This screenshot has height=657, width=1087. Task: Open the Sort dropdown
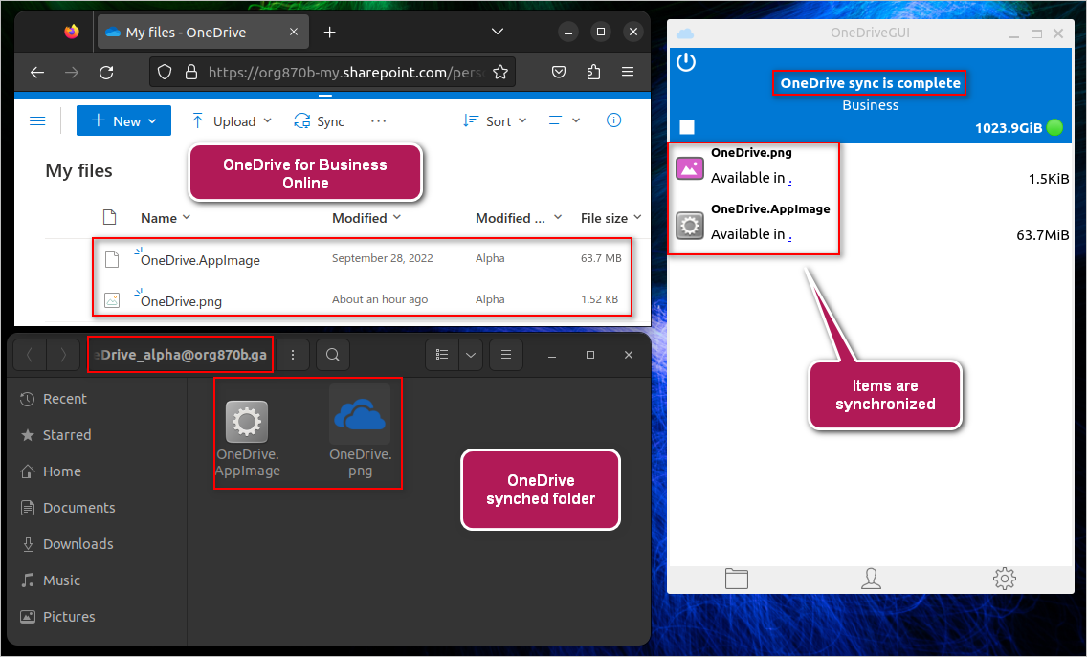tap(495, 121)
